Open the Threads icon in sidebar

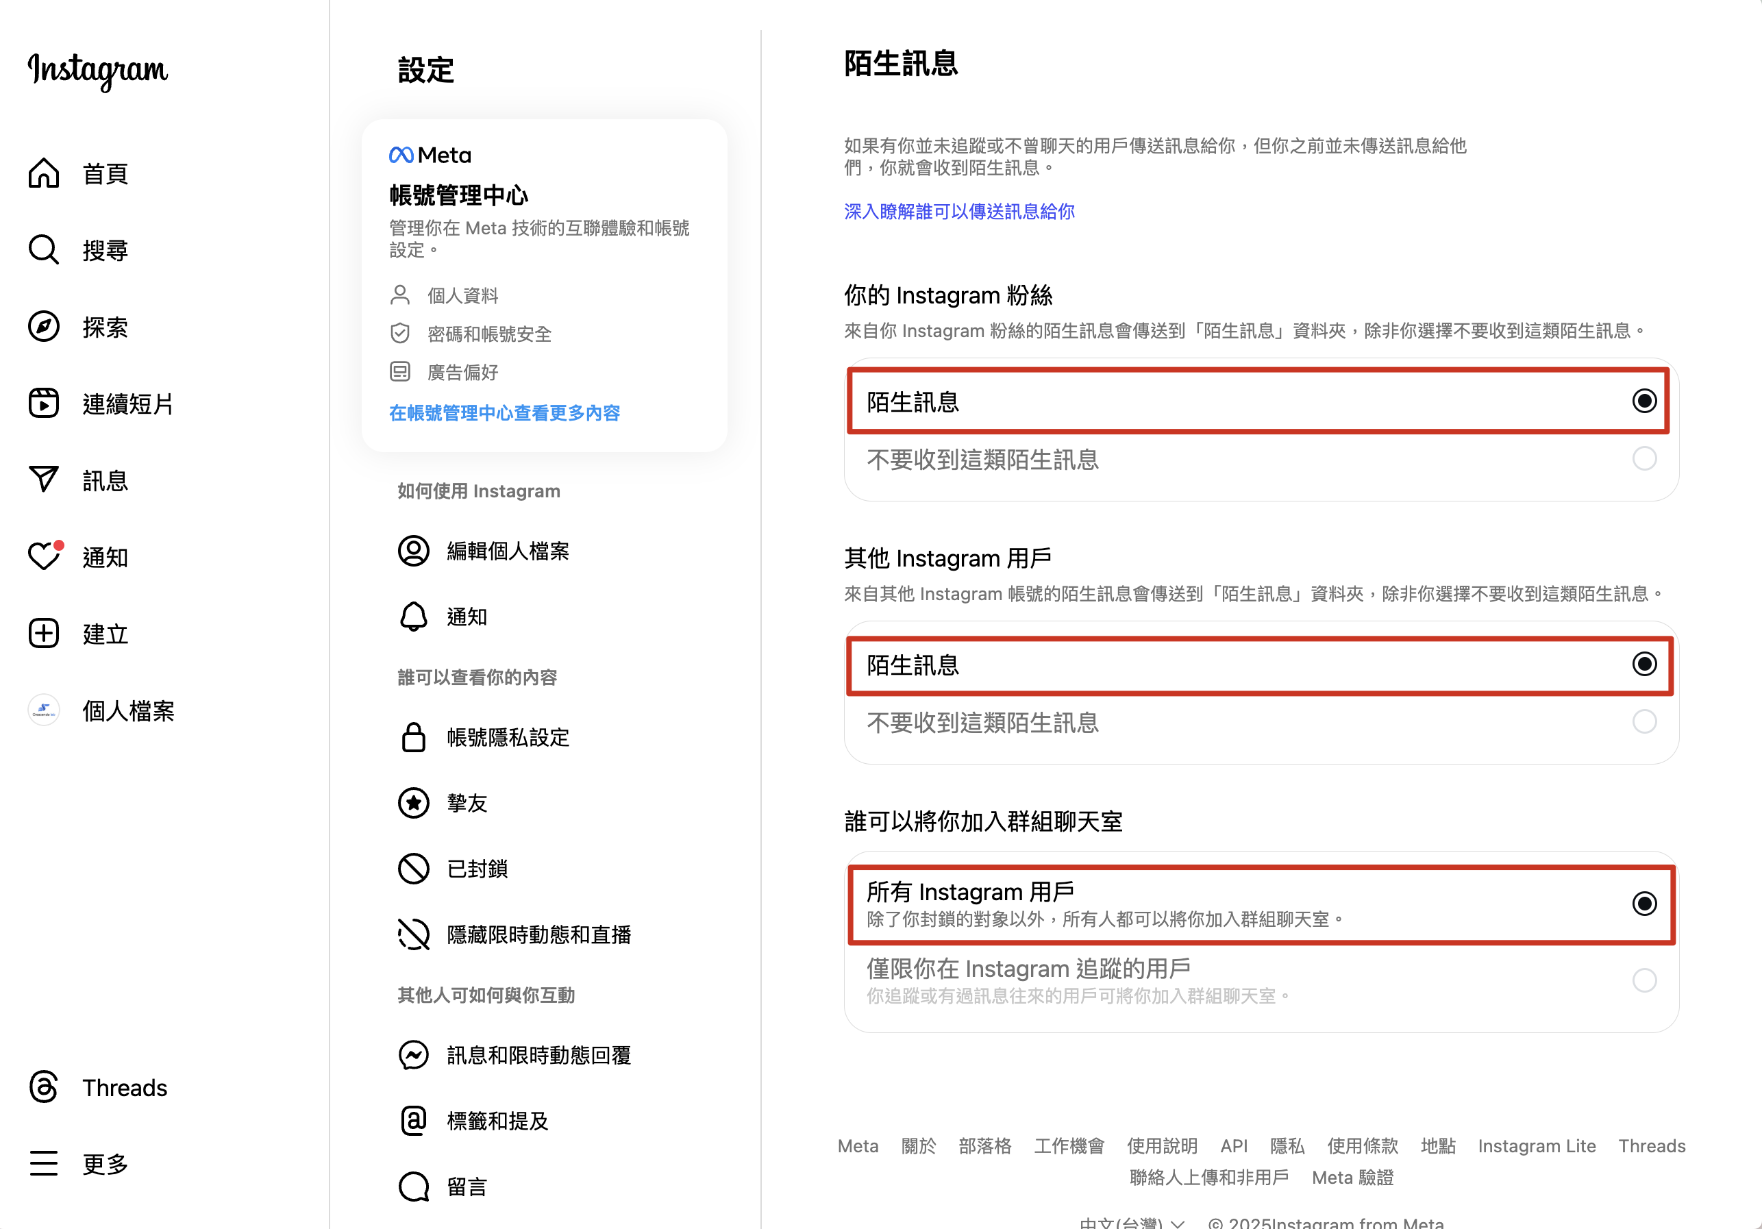[x=44, y=1087]
